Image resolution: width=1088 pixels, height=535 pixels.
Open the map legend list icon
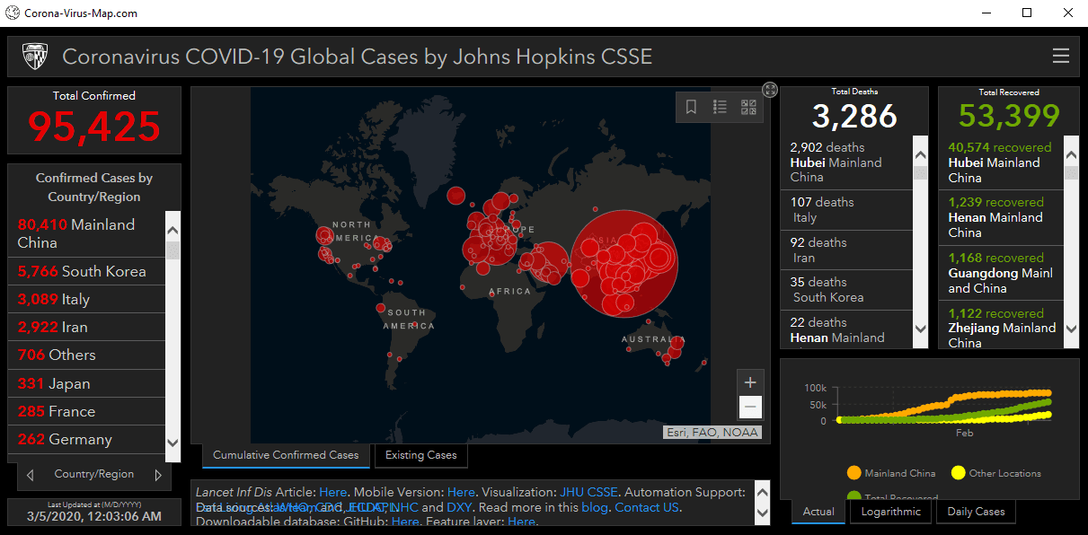(720, 107)
